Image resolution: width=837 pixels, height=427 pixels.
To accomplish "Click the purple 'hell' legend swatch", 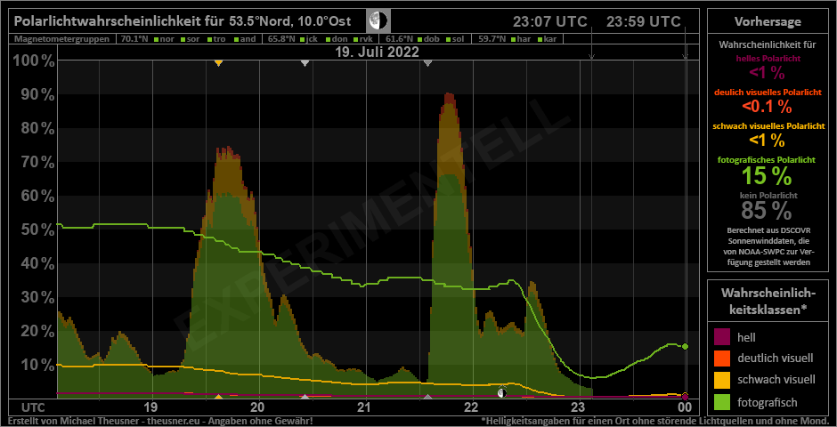I will [723, 337].
